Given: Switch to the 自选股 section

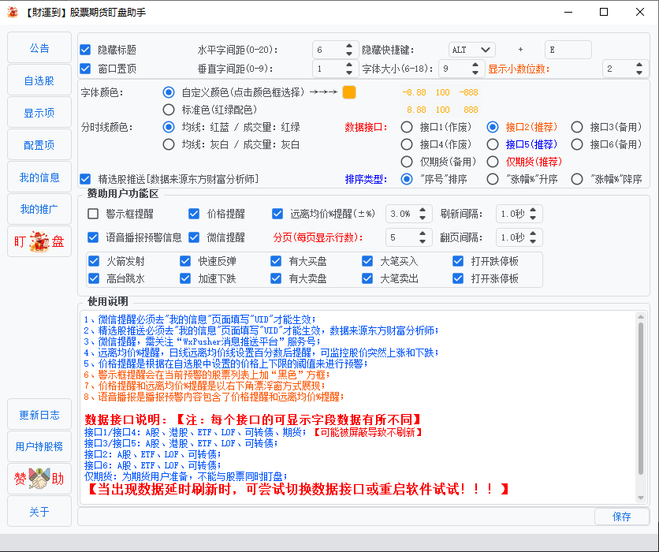Looking at the screenshot, I should pyautogui.click(x=39, y=81).
